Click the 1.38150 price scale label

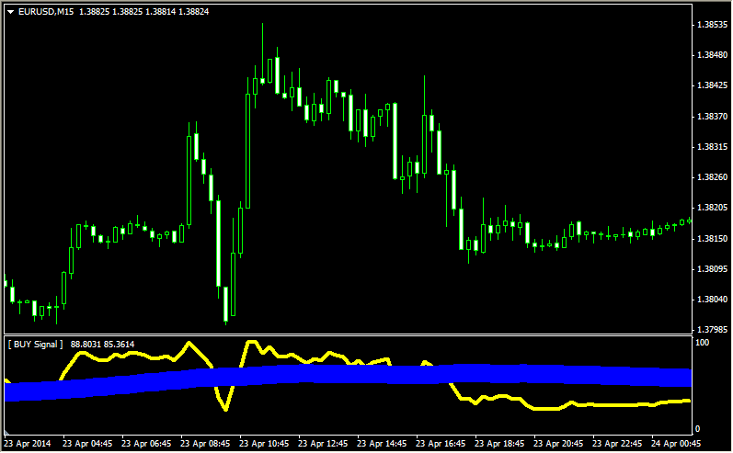pyautogui.click(x=713, y=239)
